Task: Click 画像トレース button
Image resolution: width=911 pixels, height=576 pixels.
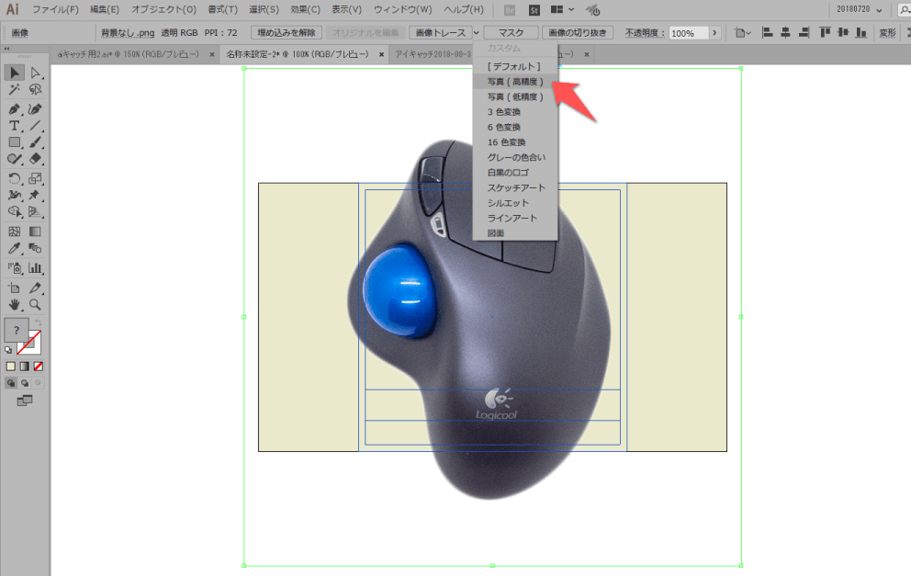Action: 441,33
